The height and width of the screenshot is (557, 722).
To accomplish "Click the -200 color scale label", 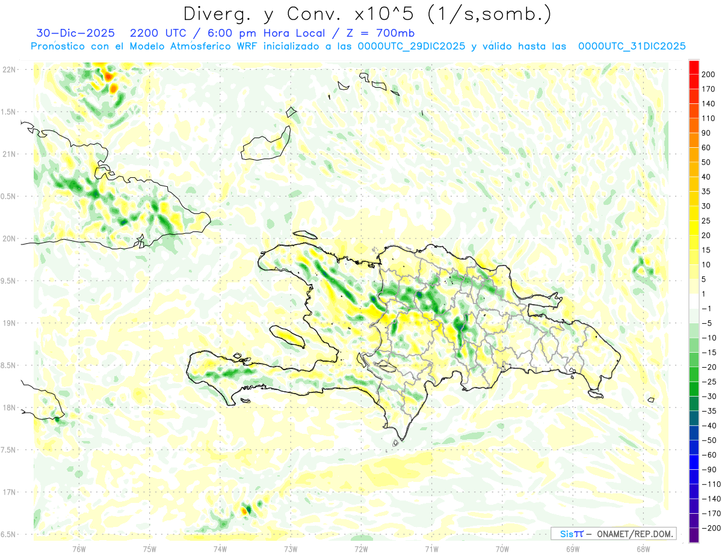I will 711,528.
